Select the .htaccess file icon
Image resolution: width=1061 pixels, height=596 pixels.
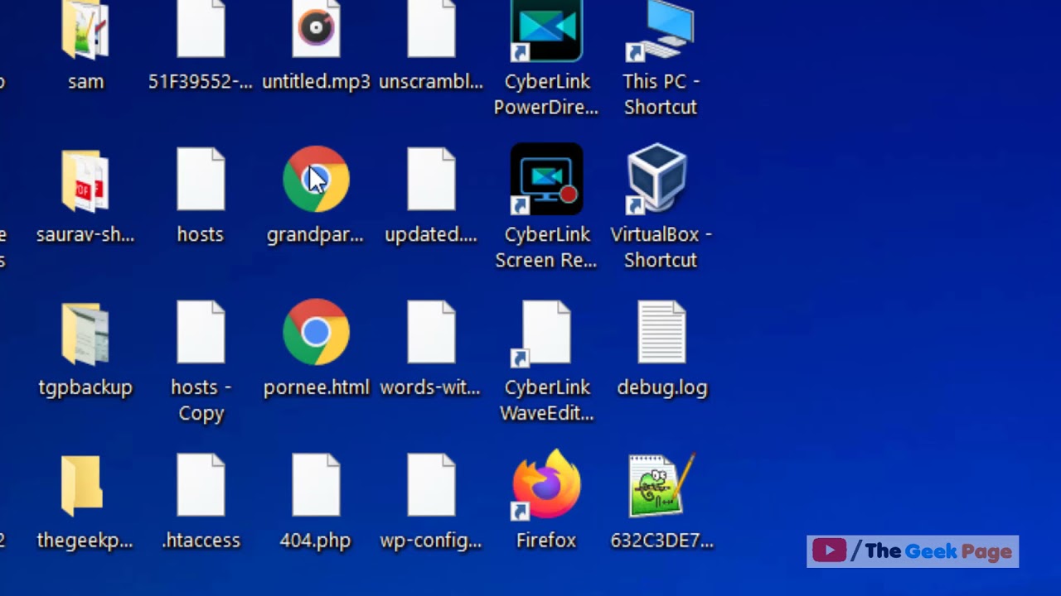pyautogui.click(x=201, y=485)
